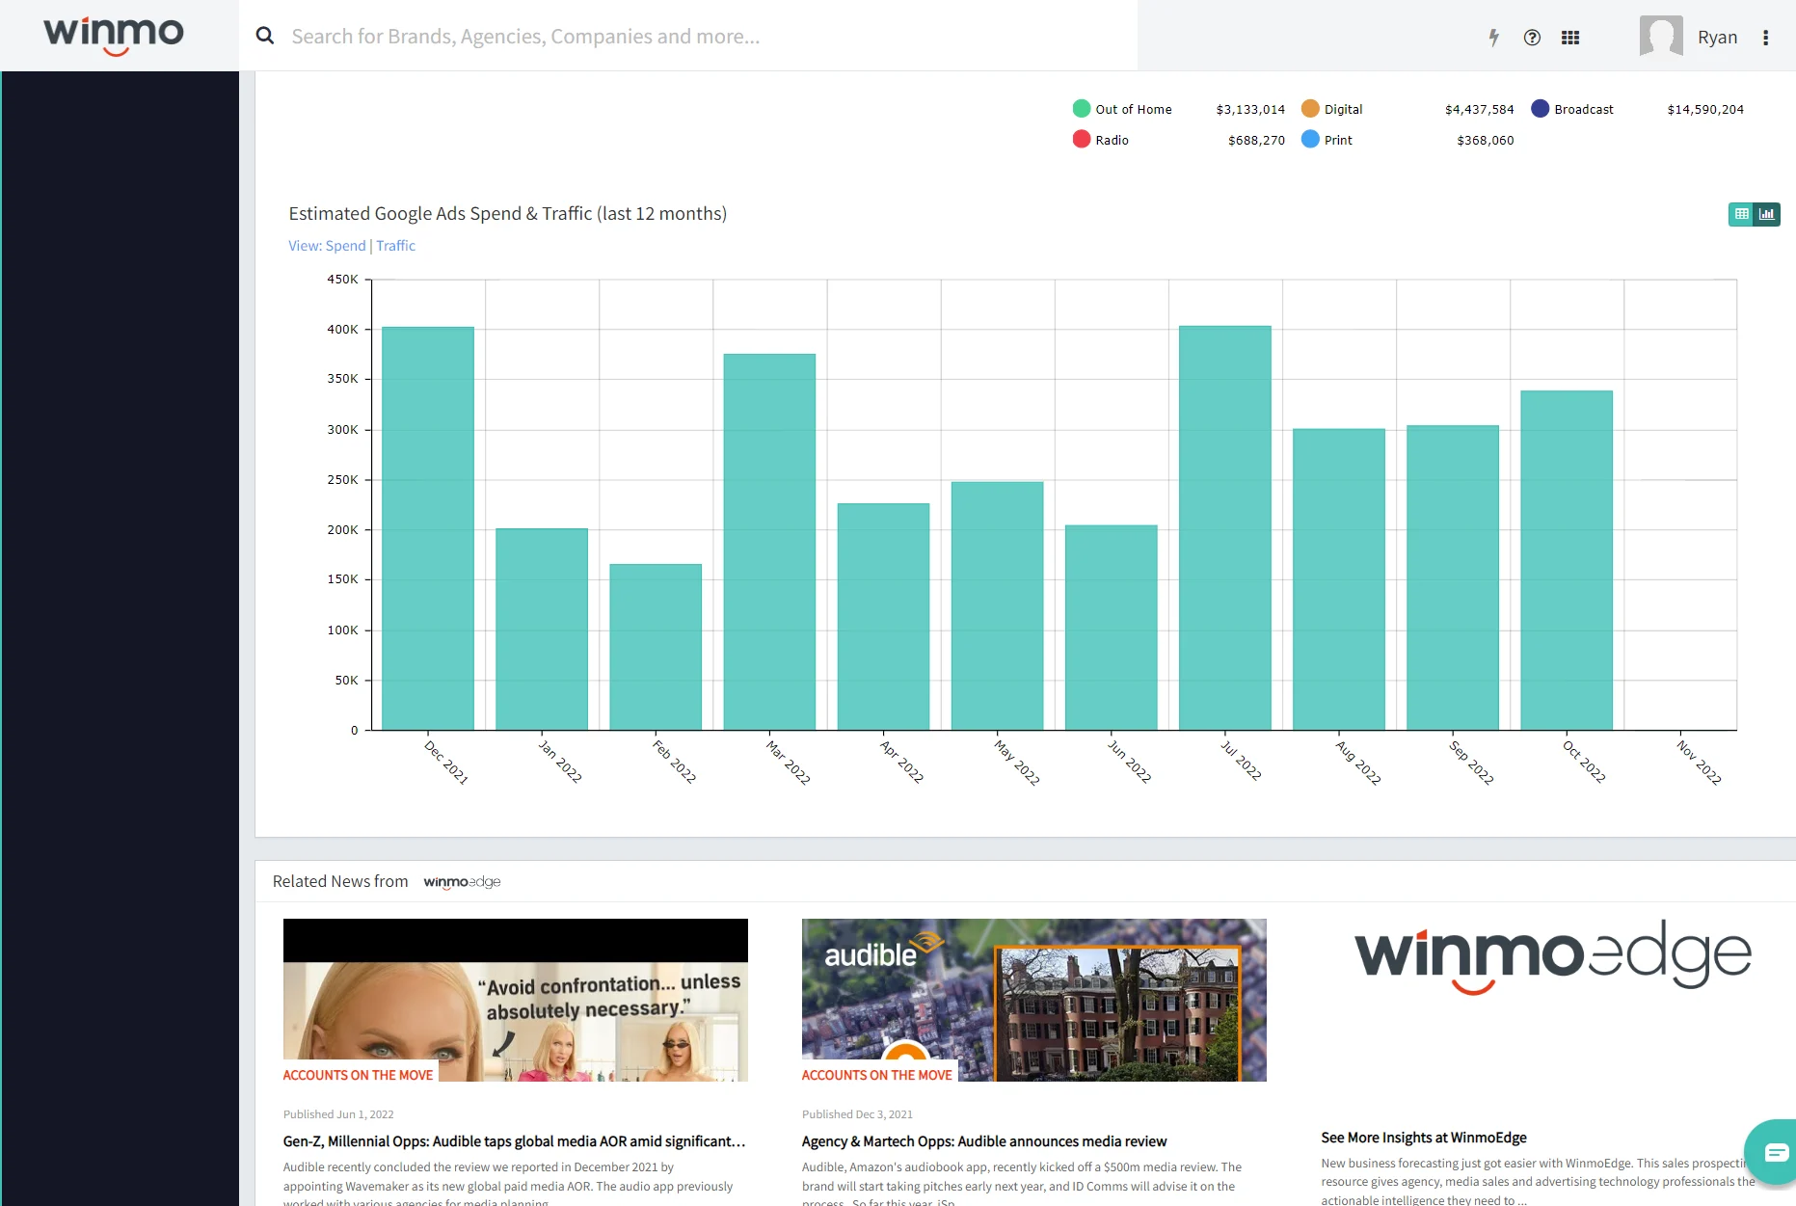Screen dimensions: 1796x1206
Task: Click the Apr 2022 bar
Action: click(x=883, y=616)
